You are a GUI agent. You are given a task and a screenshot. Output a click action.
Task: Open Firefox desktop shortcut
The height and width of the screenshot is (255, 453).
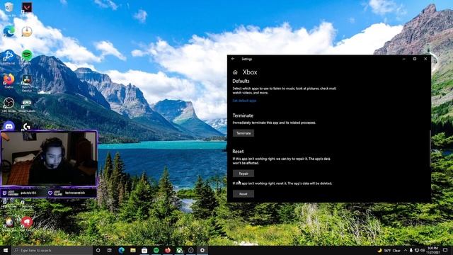8,81
